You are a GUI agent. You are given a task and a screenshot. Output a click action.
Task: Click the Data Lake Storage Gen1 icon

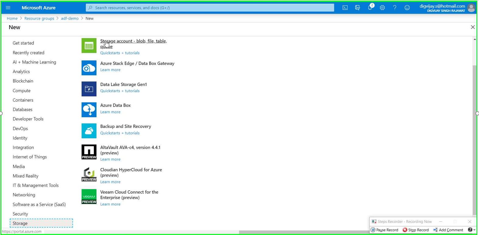[x=89, y=89]
